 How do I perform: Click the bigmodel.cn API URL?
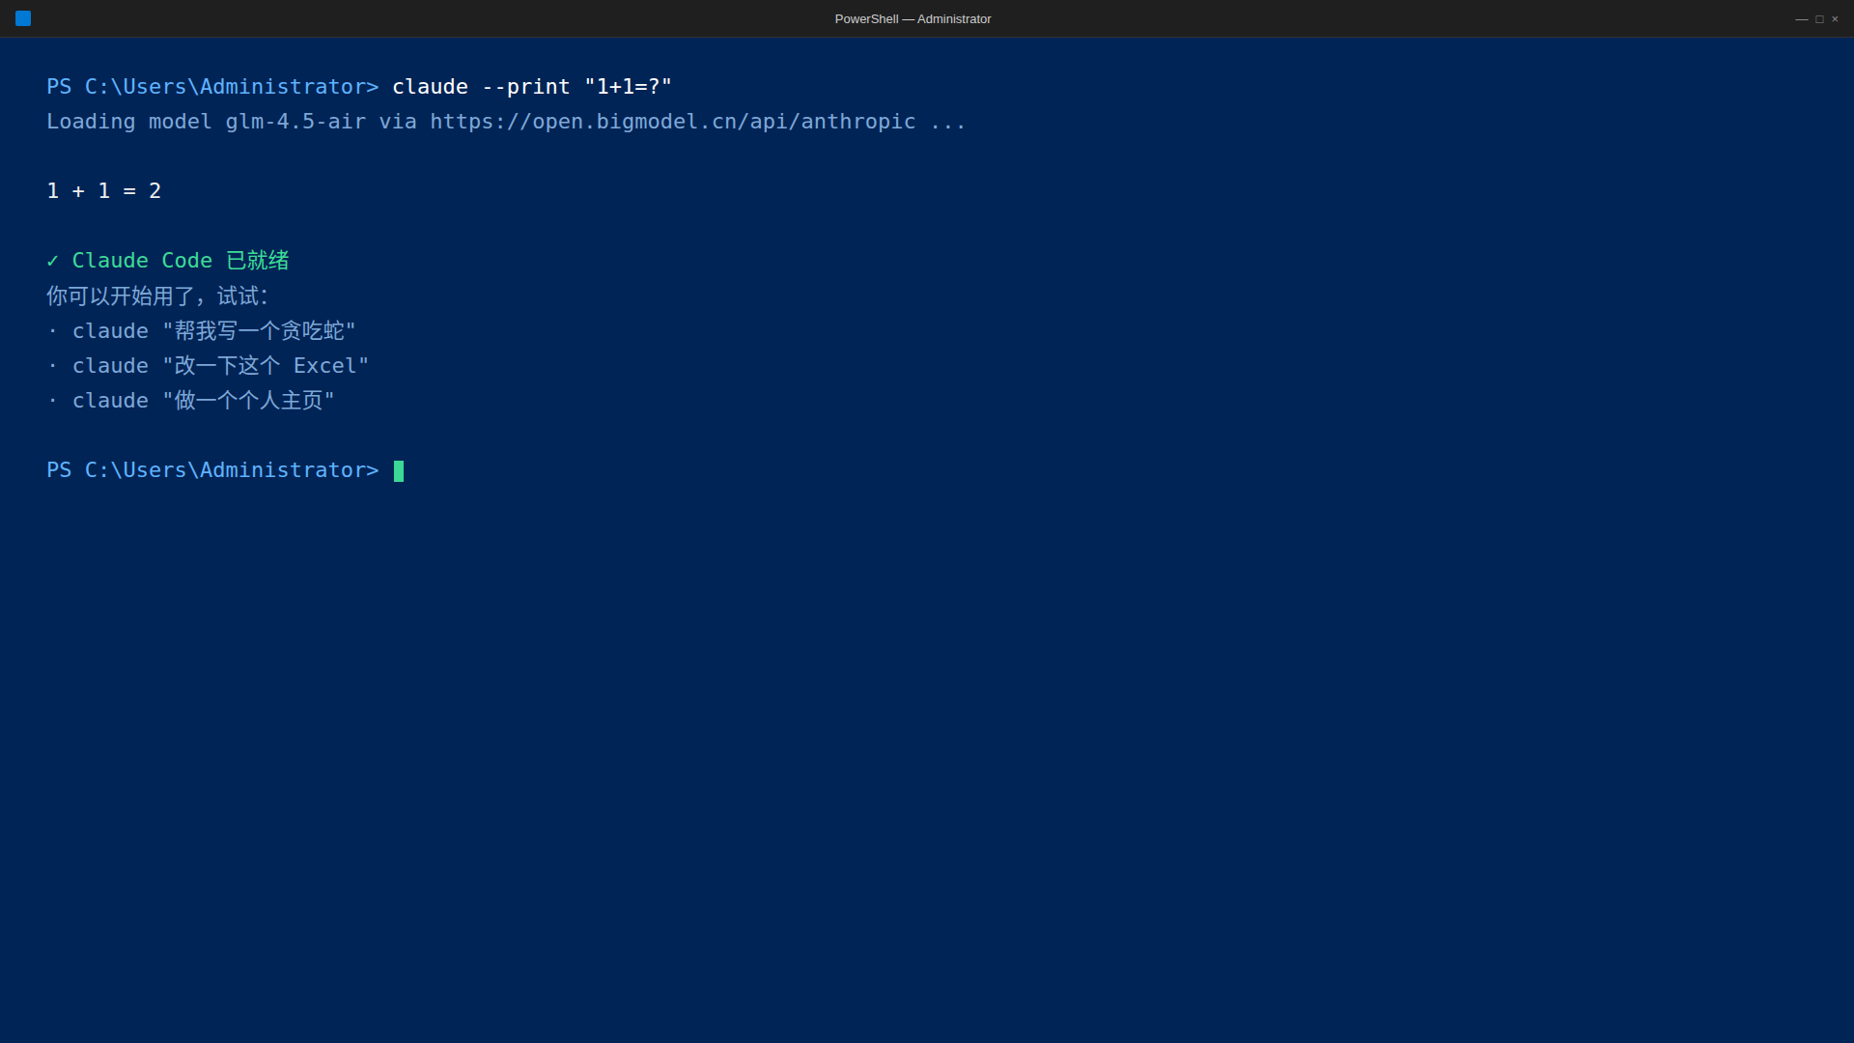click(x=673, y=122)
